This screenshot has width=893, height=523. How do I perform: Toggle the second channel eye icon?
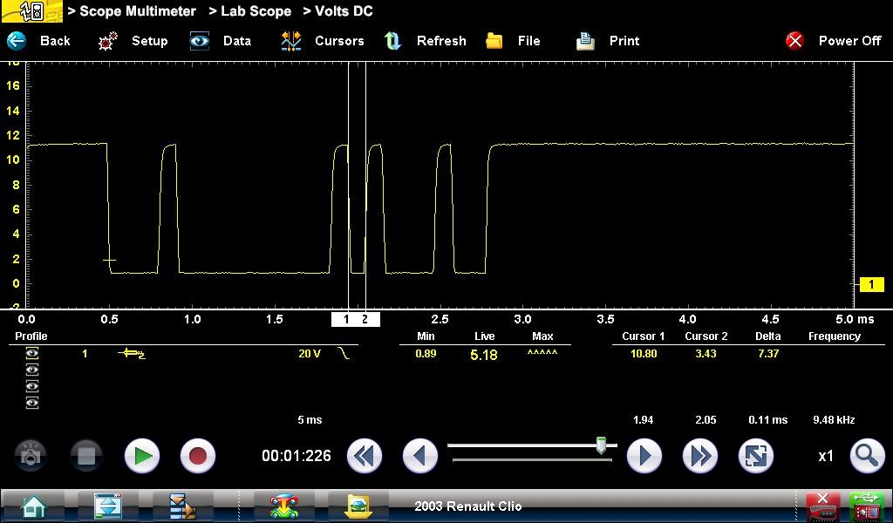click(x=32, y=370)
